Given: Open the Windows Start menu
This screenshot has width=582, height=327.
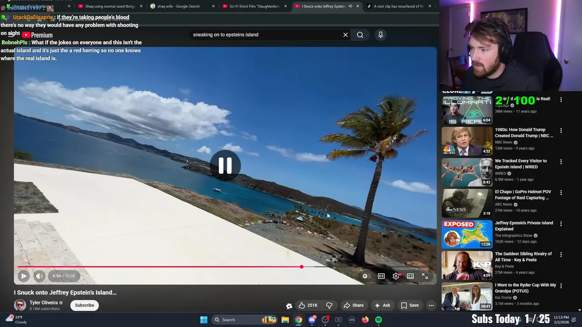Looking at the screenshot, I should [204, 320].
